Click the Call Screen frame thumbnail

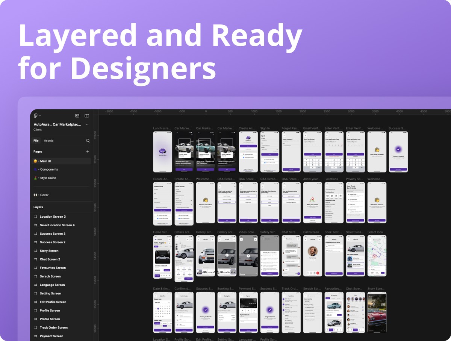pos(313,256)
